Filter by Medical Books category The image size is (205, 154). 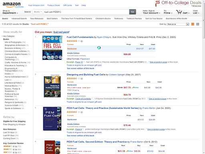pyautogui.click(x=11, y=86)
